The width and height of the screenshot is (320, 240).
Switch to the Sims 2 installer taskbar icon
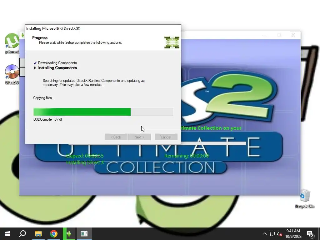(69, 234)
